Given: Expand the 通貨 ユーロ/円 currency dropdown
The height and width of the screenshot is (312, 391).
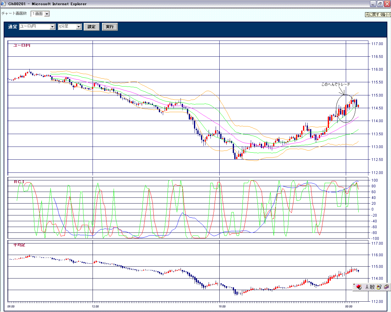Looking at the screenshot, I should 53,27.
